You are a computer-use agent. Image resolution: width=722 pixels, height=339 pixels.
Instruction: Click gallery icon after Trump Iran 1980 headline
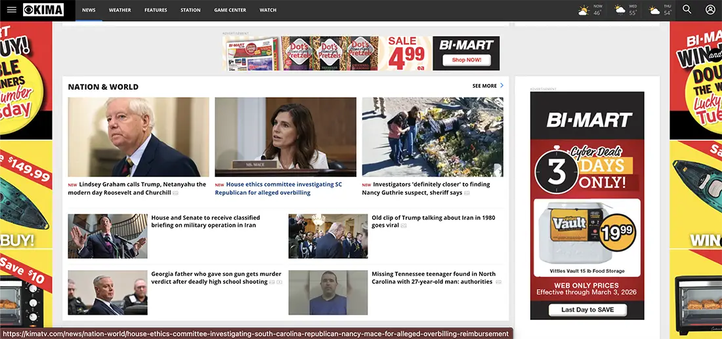click(404, 226)
